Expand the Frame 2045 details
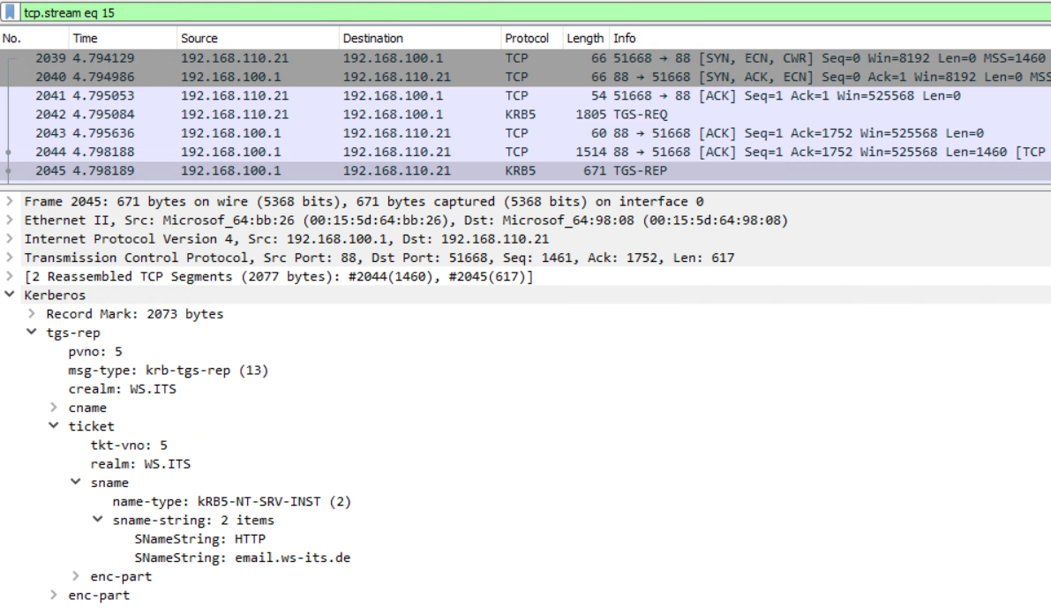The width and height of the screenshot is (1051, 615). (x=10, y=201)
